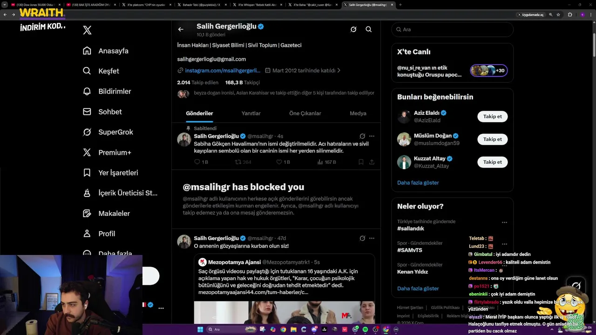Follow Aziz Elaldı with Takip et
Image resolution: width=596 pixels, height=335 pixels.
click(492, 116)
